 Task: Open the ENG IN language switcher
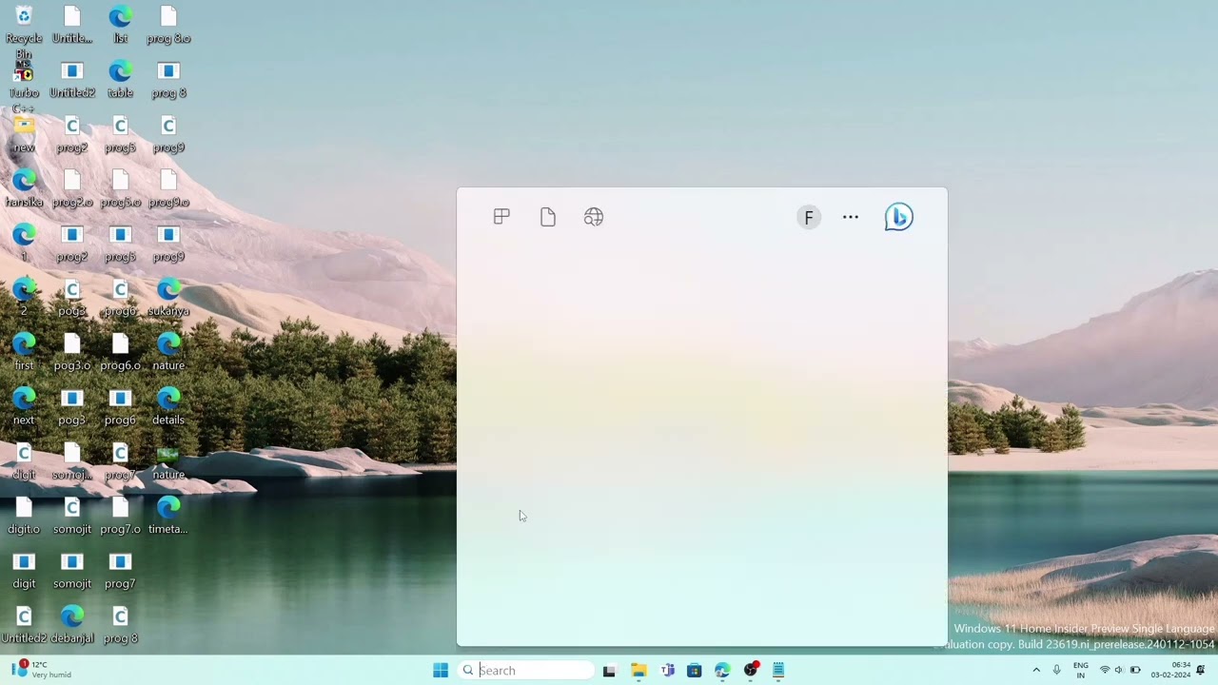1081,670
